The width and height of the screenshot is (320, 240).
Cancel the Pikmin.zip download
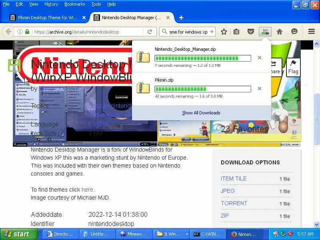(259, 88)
